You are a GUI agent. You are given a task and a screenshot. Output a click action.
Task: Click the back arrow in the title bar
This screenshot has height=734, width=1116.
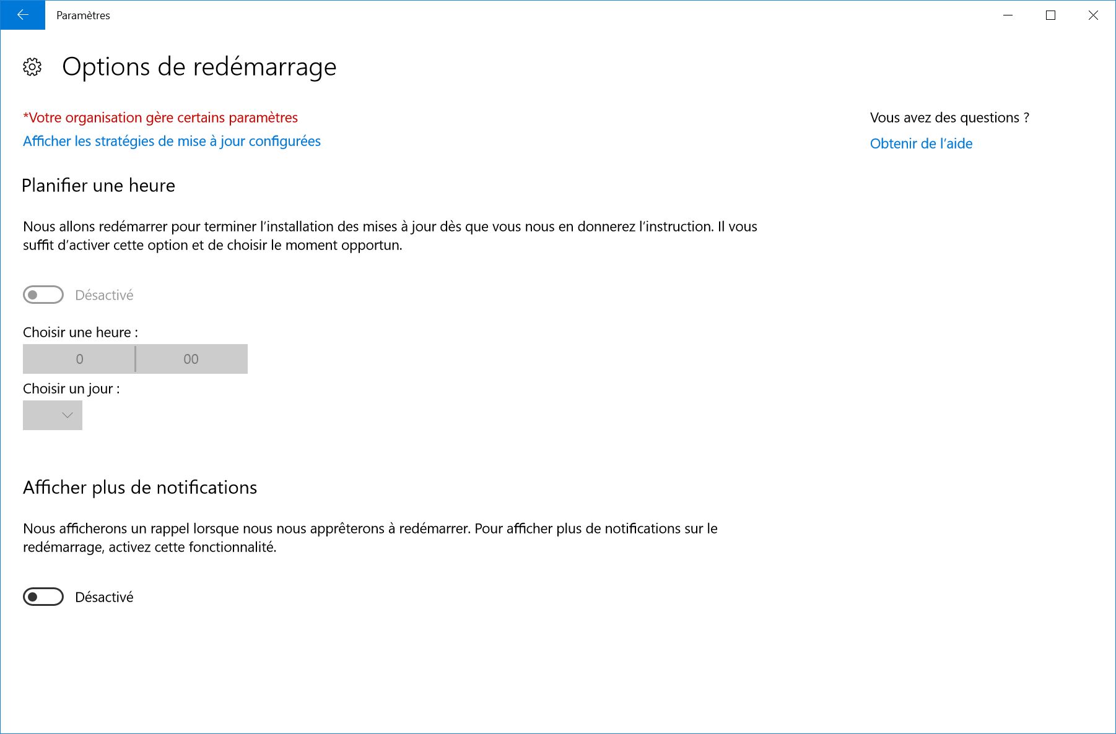pyautogui.click(x=23, y=15)
